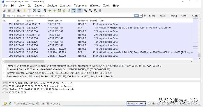
Task: Click the horizontal scrollbar right arrow
Action: coord(191,61)
